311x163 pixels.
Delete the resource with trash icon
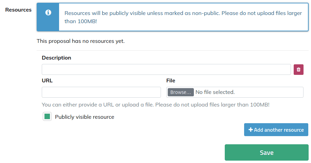tap(298, 69)
